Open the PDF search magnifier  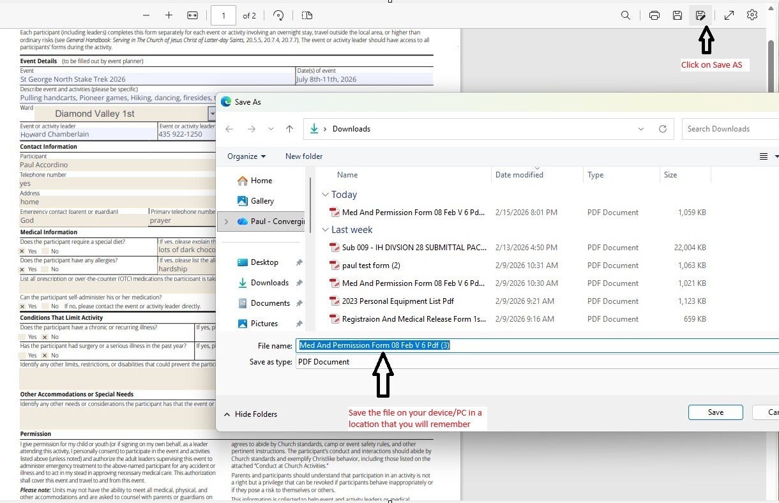[626, 15]
